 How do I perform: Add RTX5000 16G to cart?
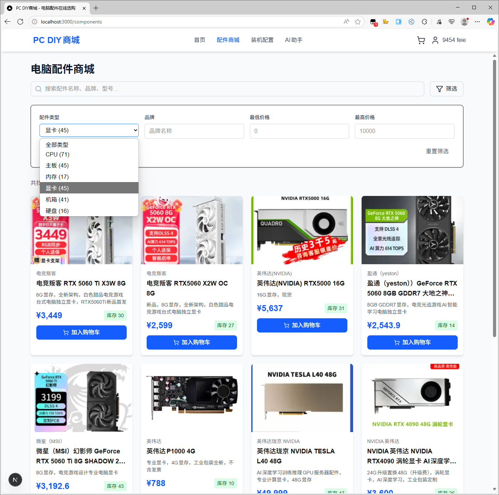tap(302, 325)
